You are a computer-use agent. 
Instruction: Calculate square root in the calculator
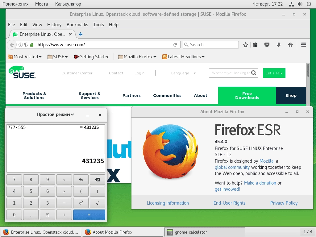coord(98,203)
